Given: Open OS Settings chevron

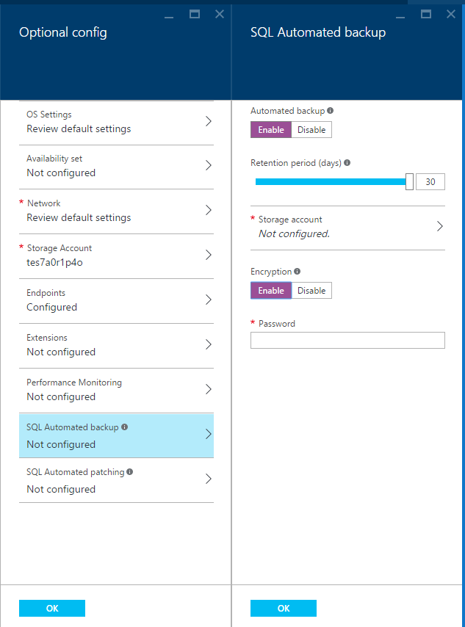Looking at the screenshot, I should coord(209,122).
